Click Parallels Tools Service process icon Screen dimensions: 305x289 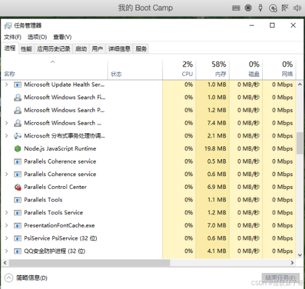click(18, 212)
